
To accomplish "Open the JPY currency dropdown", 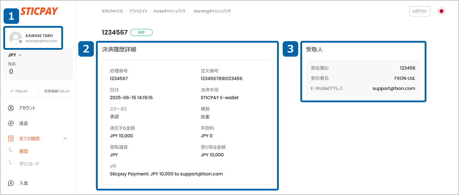I will coord(15,55).
